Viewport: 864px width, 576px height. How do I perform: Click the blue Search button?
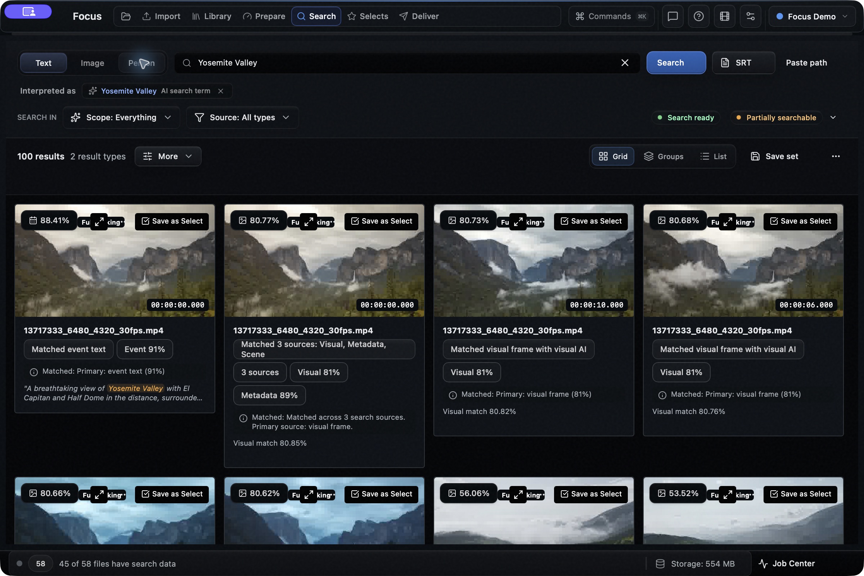[x=676, y=63]
